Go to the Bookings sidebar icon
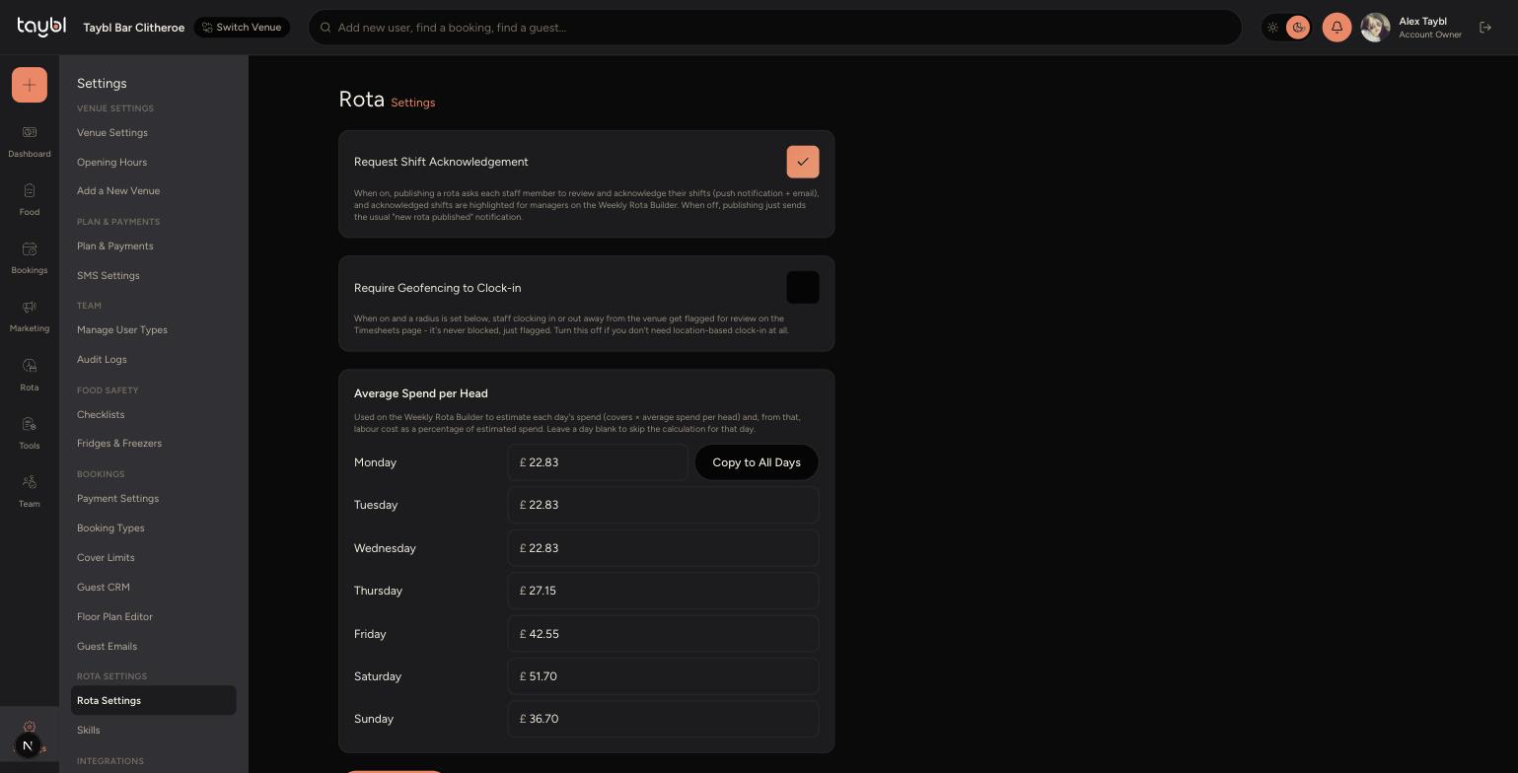1518x773 pixels. [x=30, y=249]
